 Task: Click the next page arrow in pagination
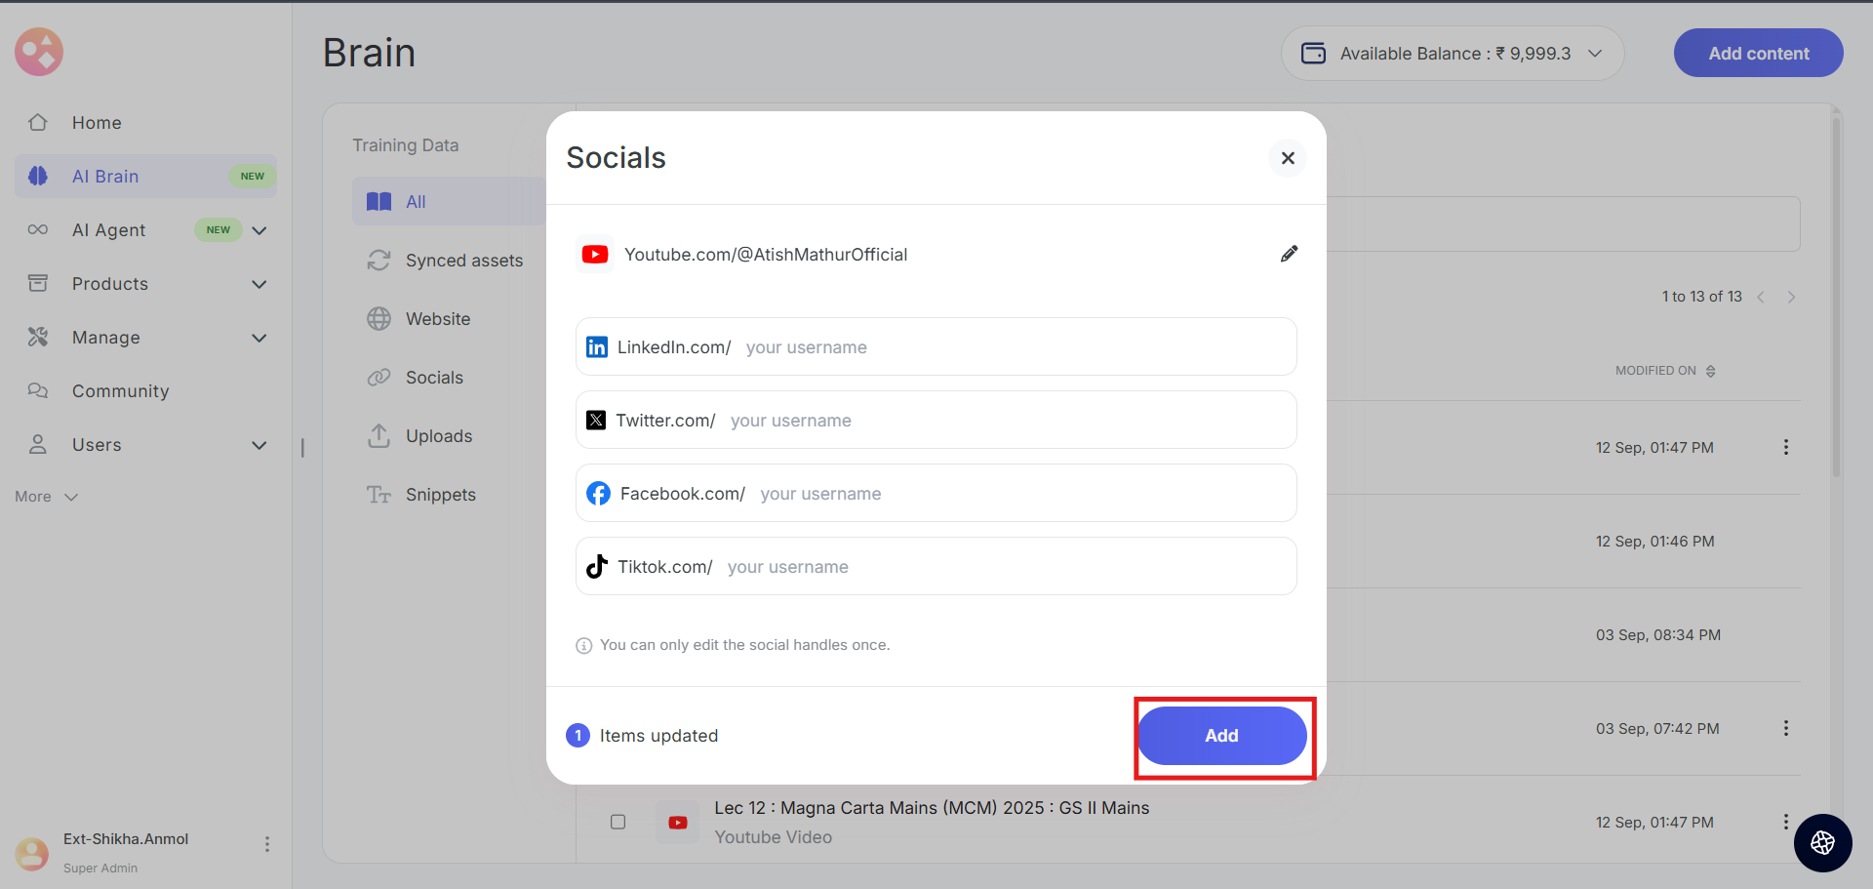(1791, 297)
